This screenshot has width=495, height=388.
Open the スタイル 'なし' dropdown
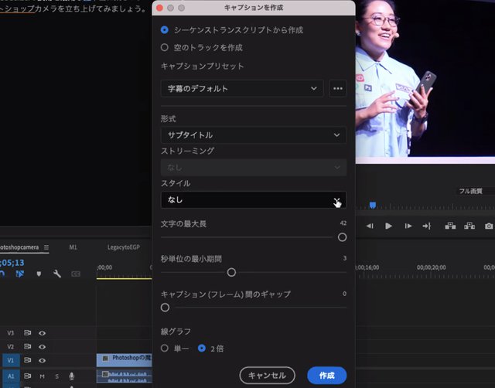pos(253,199)
